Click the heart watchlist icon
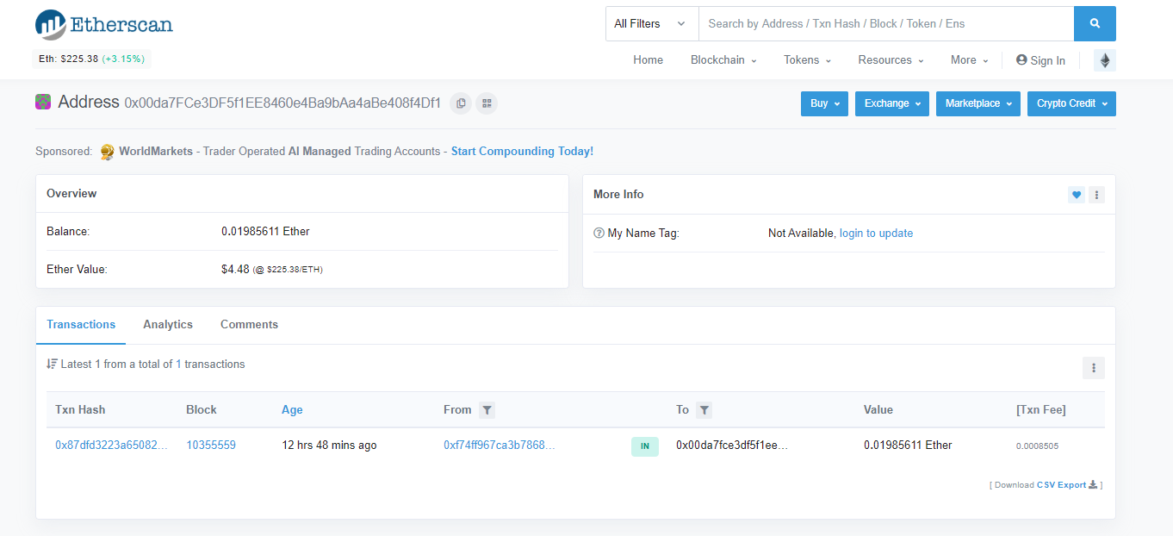Image resolution: width=1173 pixels, height=536 pixels. coord(1076,195)
